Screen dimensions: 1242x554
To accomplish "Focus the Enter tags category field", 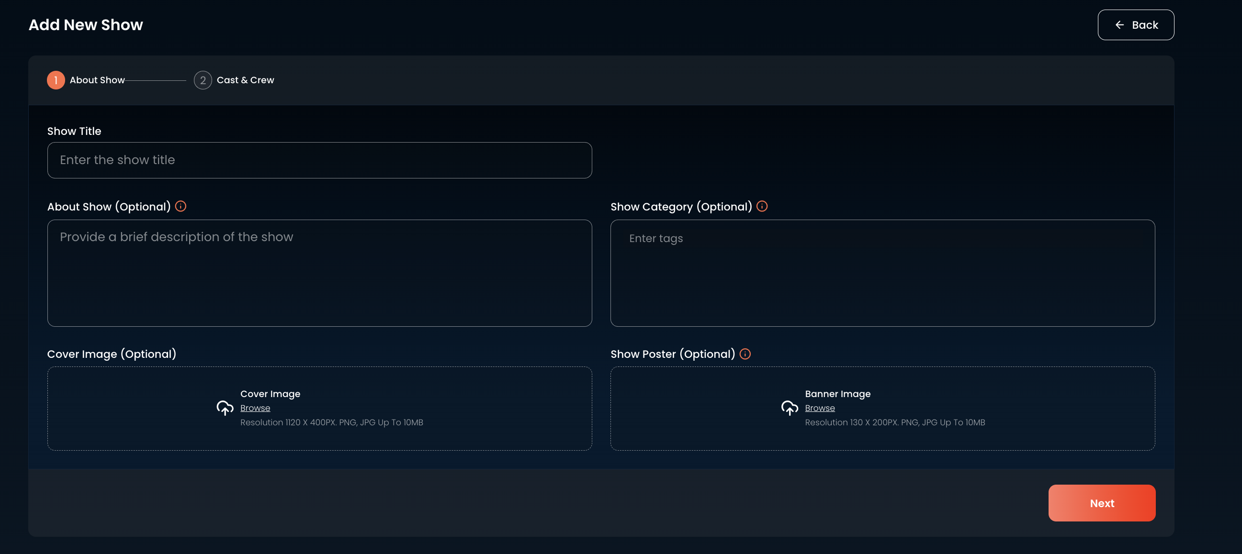I will 882,273.
